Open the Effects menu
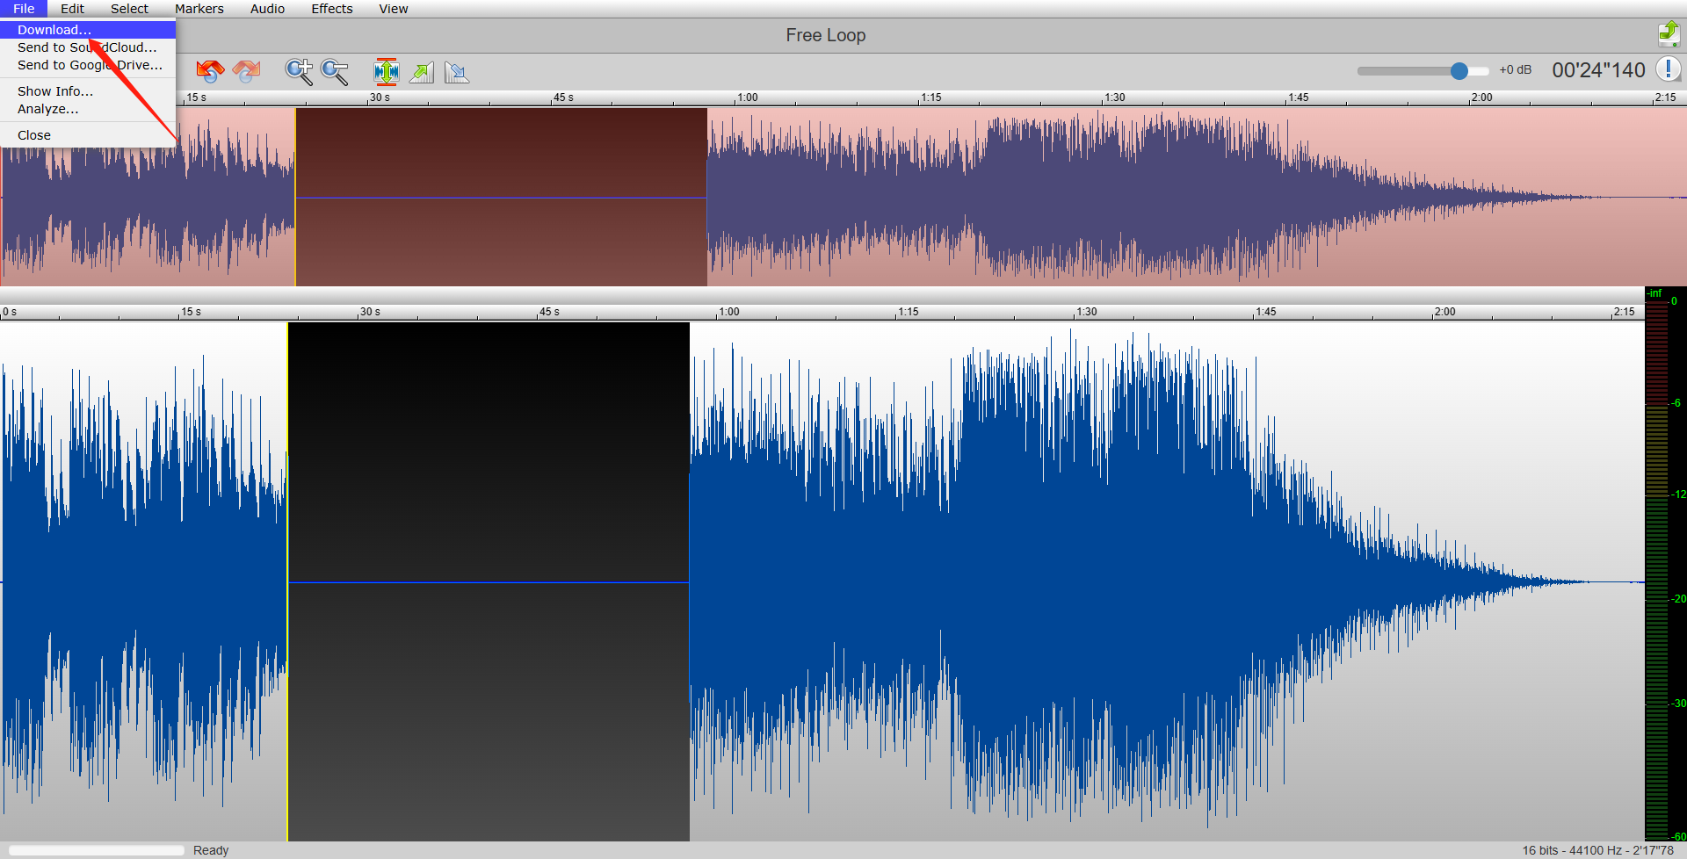Screen dimensions: 1687x859 click(x=331, y=9)
